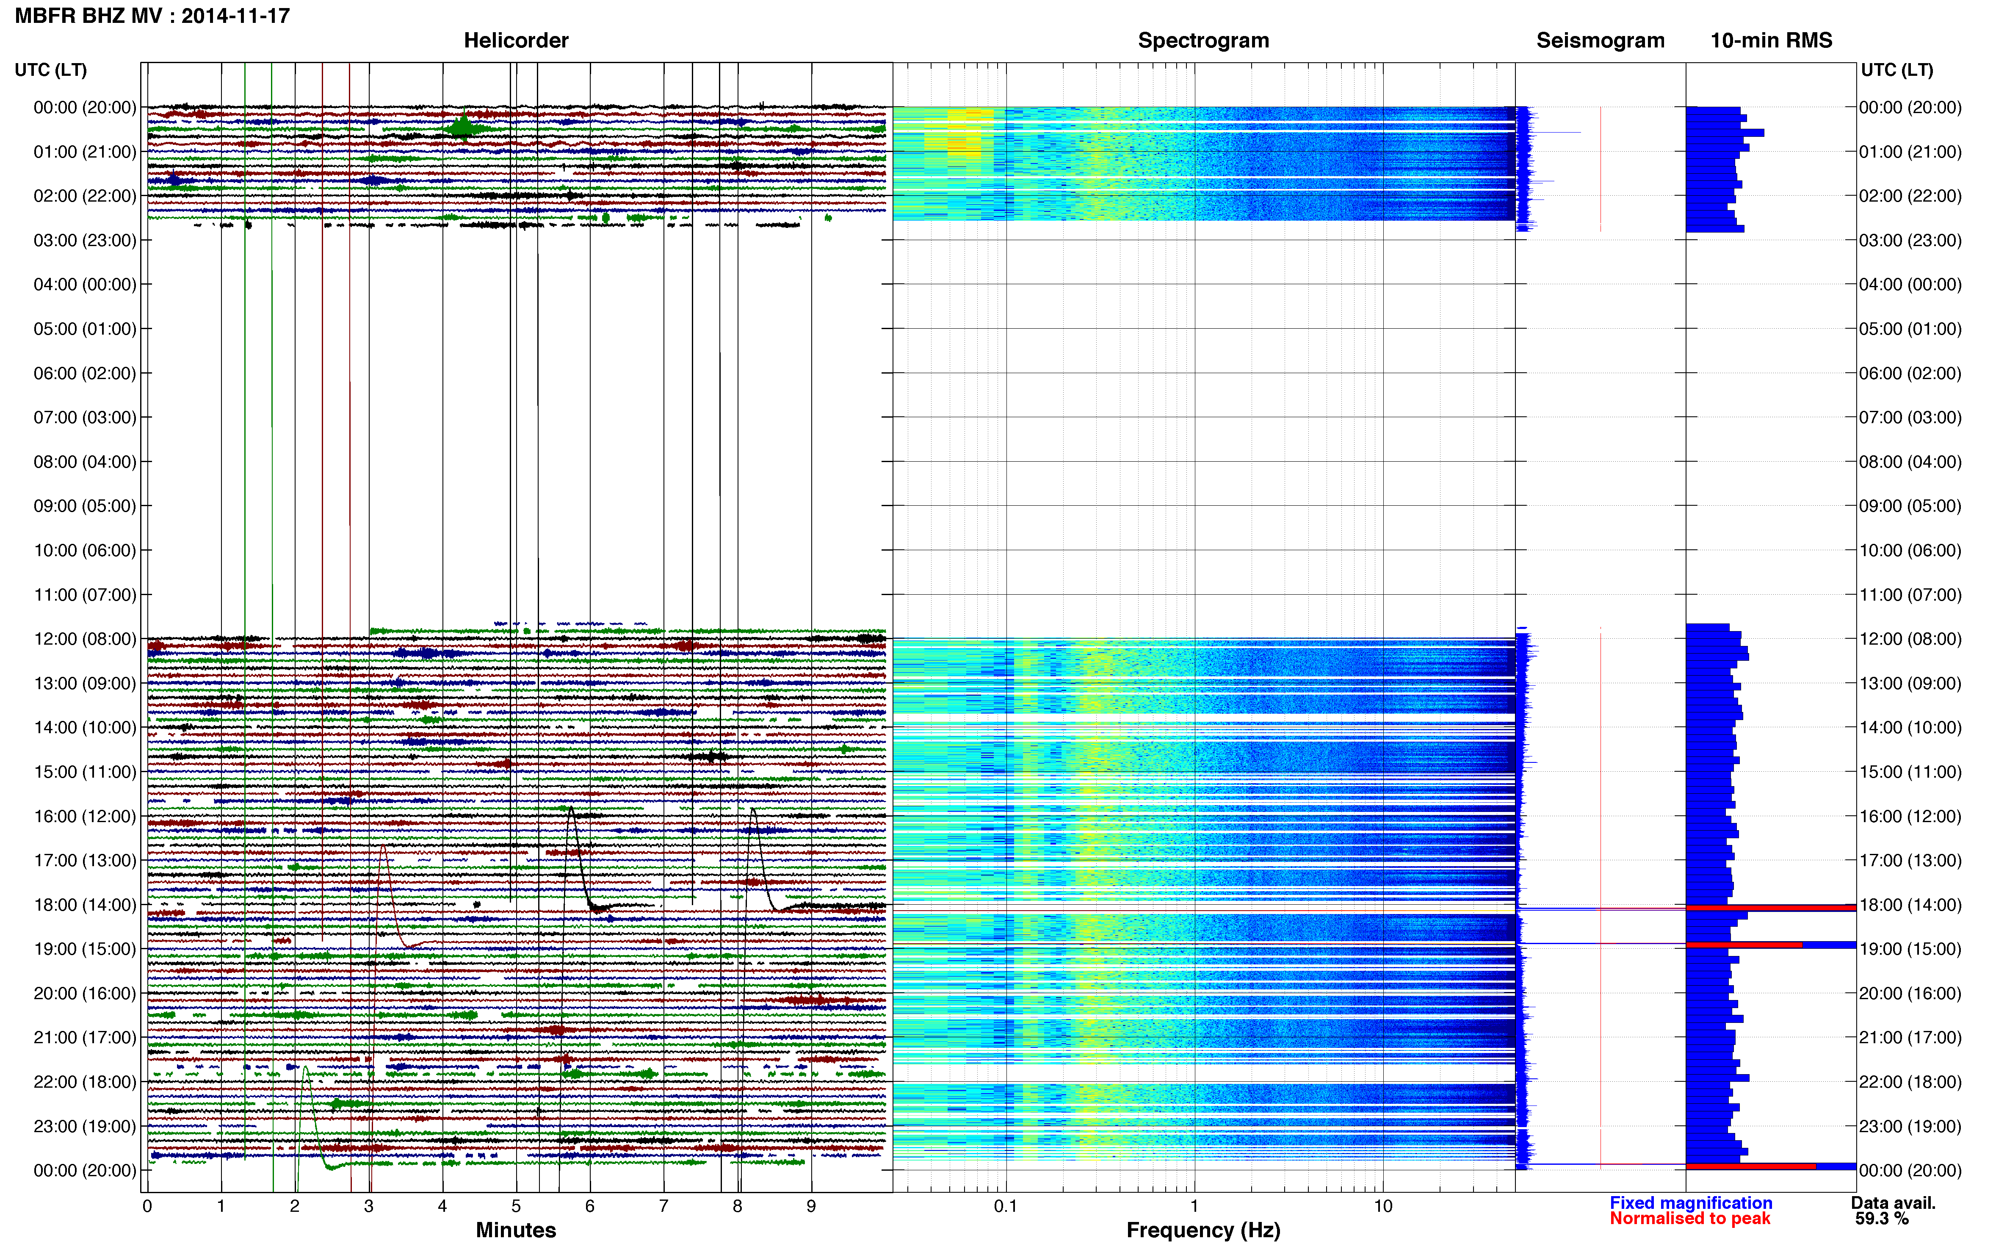Select the 10-min RMS heading
This screenshot has width=2007, height=1255.
tap(1772, 41)
